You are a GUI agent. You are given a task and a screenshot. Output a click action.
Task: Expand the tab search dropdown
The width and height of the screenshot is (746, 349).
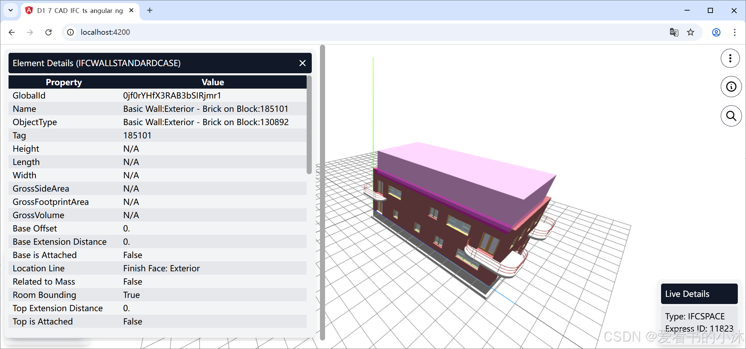[x=11, y=10]
